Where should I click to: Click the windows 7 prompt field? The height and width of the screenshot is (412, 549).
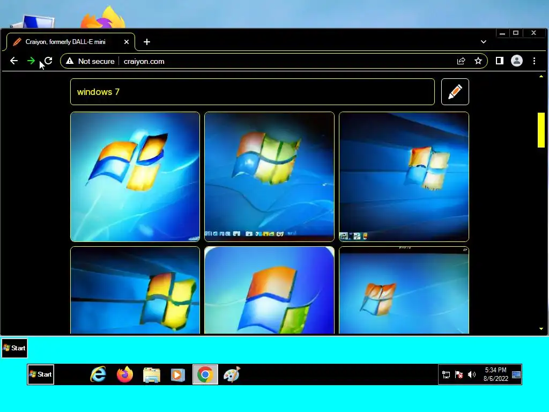pyautogui.click(x=253, y=92)
